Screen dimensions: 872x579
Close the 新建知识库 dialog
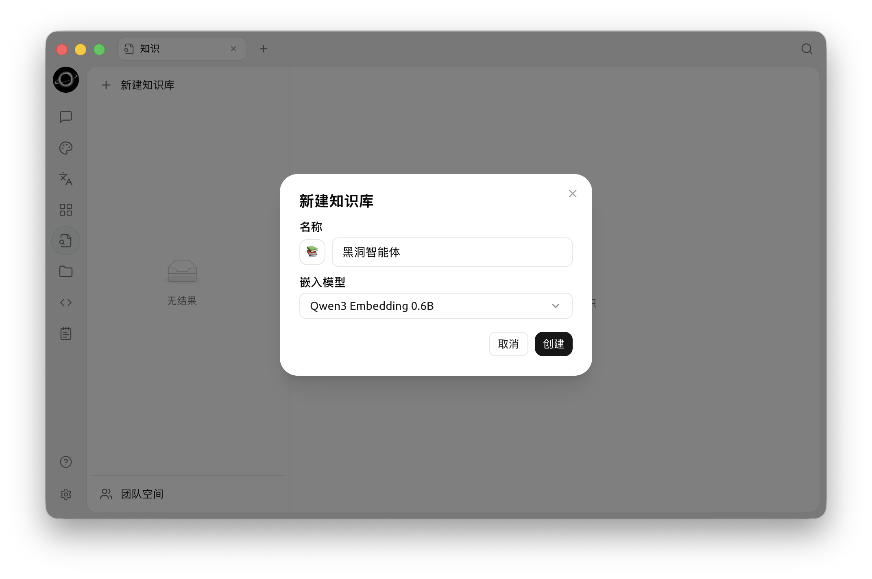tap(572, 194)
